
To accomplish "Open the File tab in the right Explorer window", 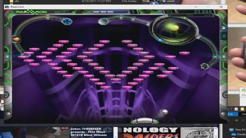I will pyautogui.click(x=233, y=114).
